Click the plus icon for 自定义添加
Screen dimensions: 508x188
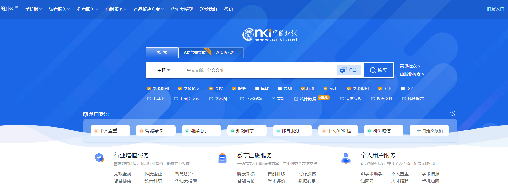(419, 131)
